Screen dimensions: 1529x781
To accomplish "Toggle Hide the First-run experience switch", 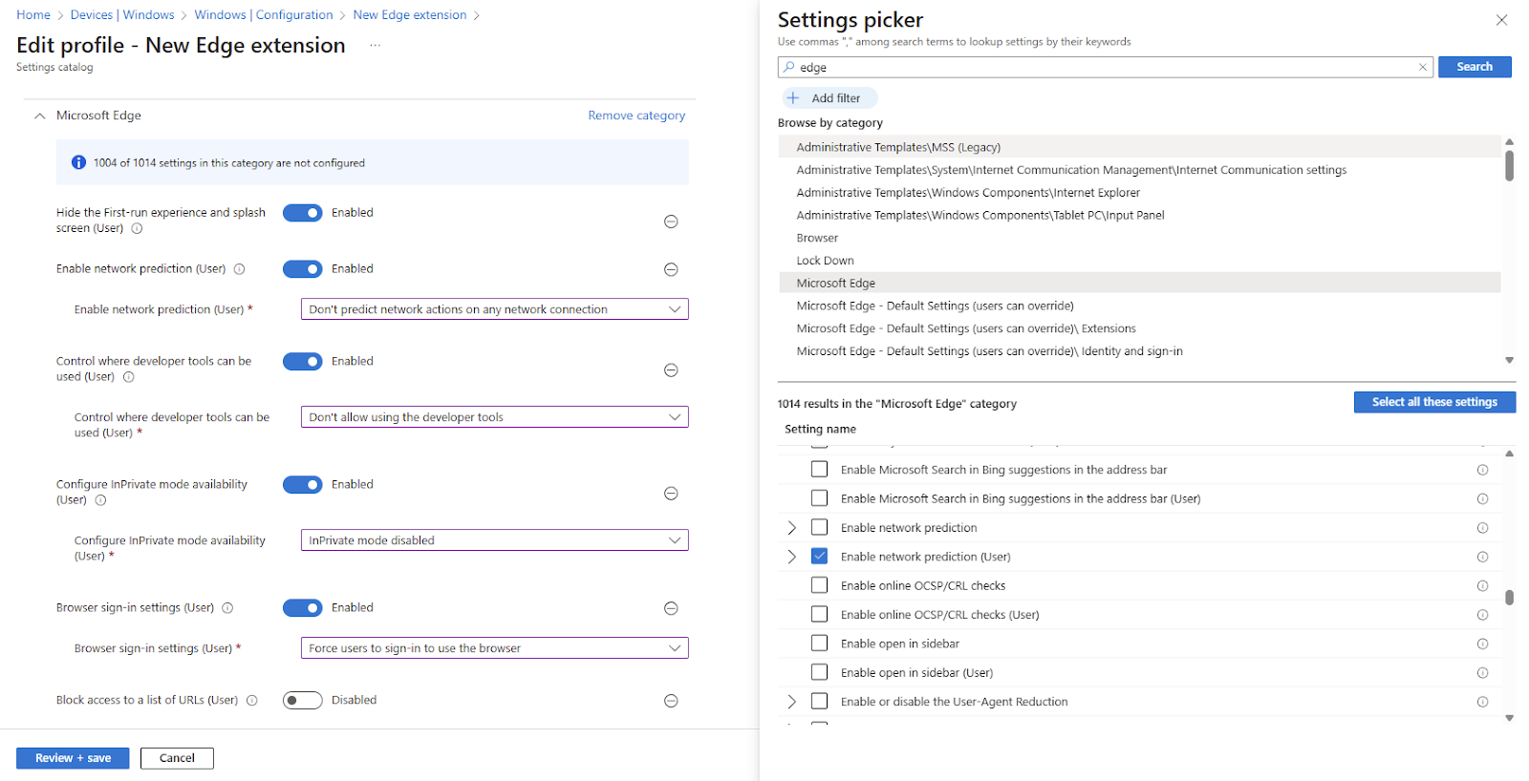I will (x=303, y=213).
